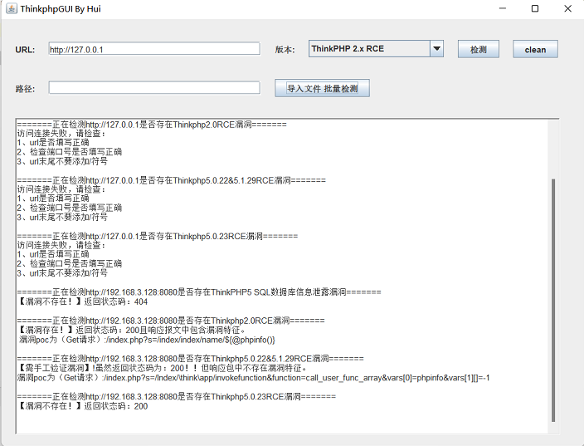Click the Java app icon in title bar

(x=12, y=8)
